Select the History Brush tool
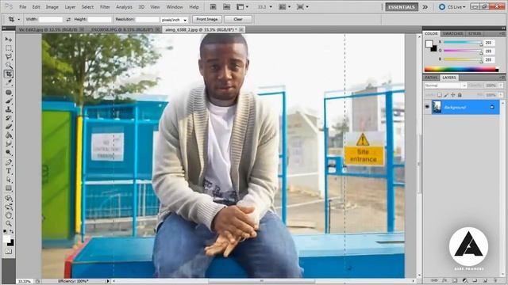Viewport: 508px width, 285px height. [x=9, y=118]
